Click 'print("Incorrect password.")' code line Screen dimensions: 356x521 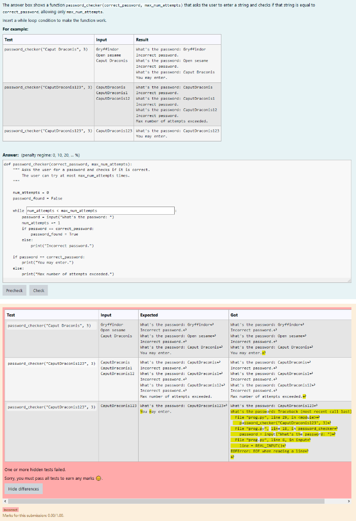(x=62, y=246)
